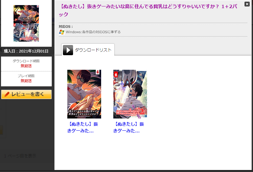Click the 1+2パック product title link

pyautogui.click(x=148, y=10)
